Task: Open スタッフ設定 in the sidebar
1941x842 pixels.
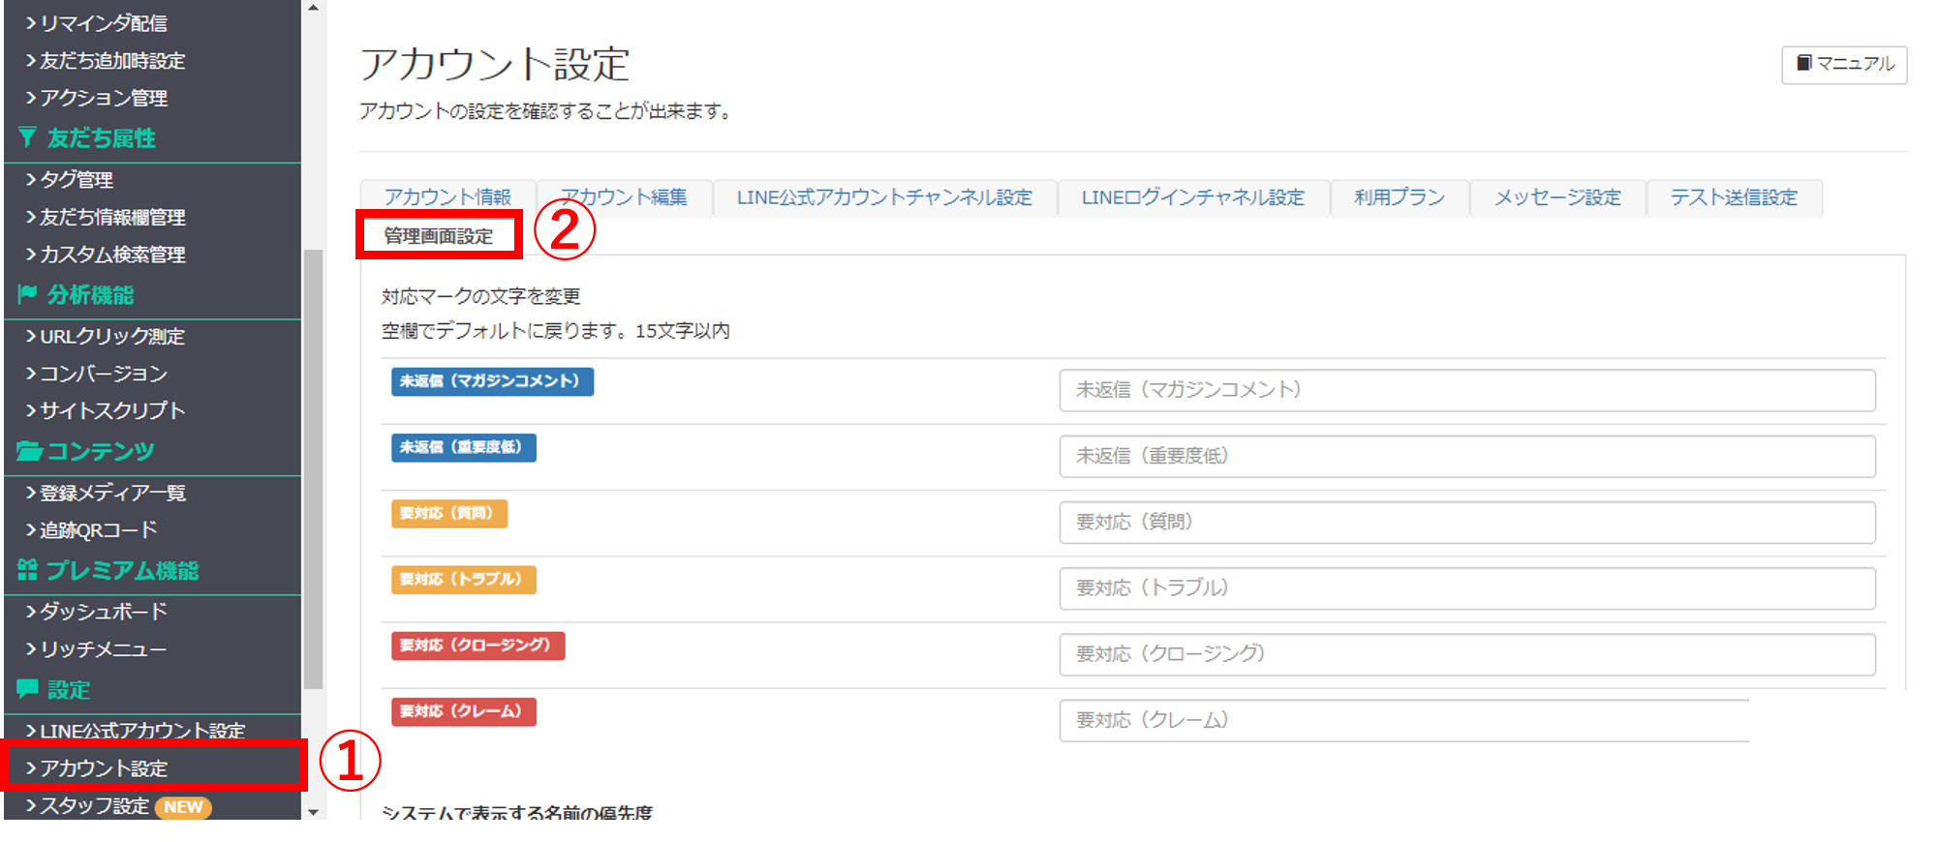Action: [94, 806]
